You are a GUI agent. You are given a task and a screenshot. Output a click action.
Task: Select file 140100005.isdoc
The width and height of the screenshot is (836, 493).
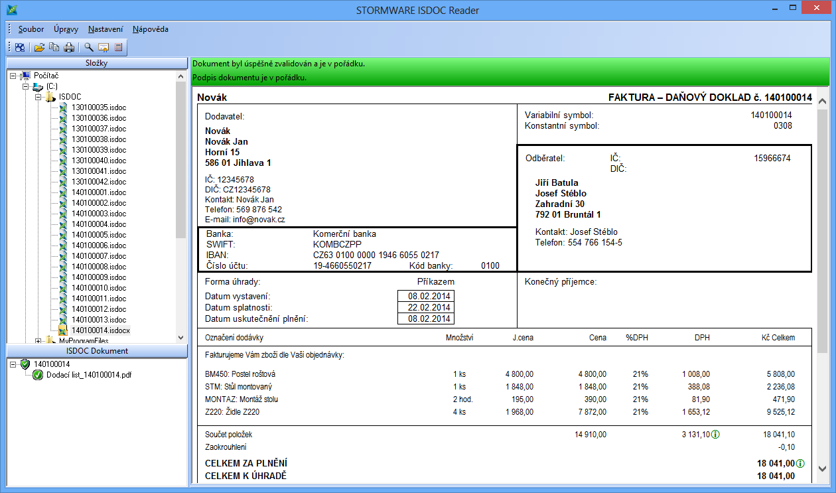(x=99, y=235)
